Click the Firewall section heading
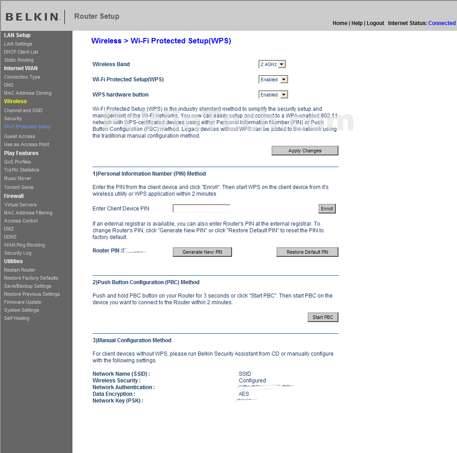This screenshot has width=457, height=453. (x=14, y=196)
